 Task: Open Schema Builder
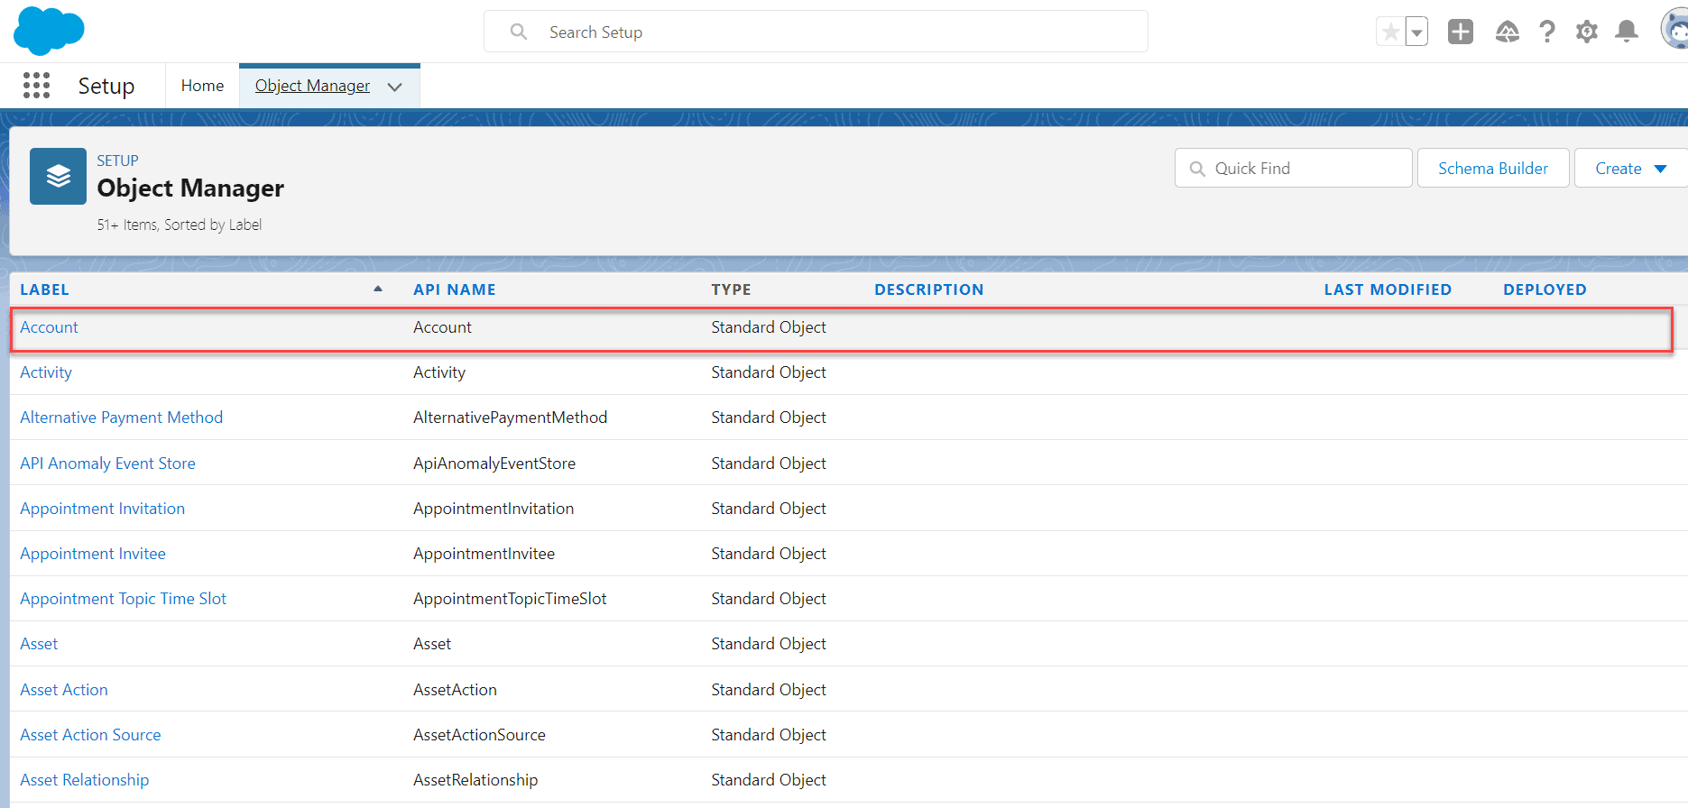tap(1493, 168)
